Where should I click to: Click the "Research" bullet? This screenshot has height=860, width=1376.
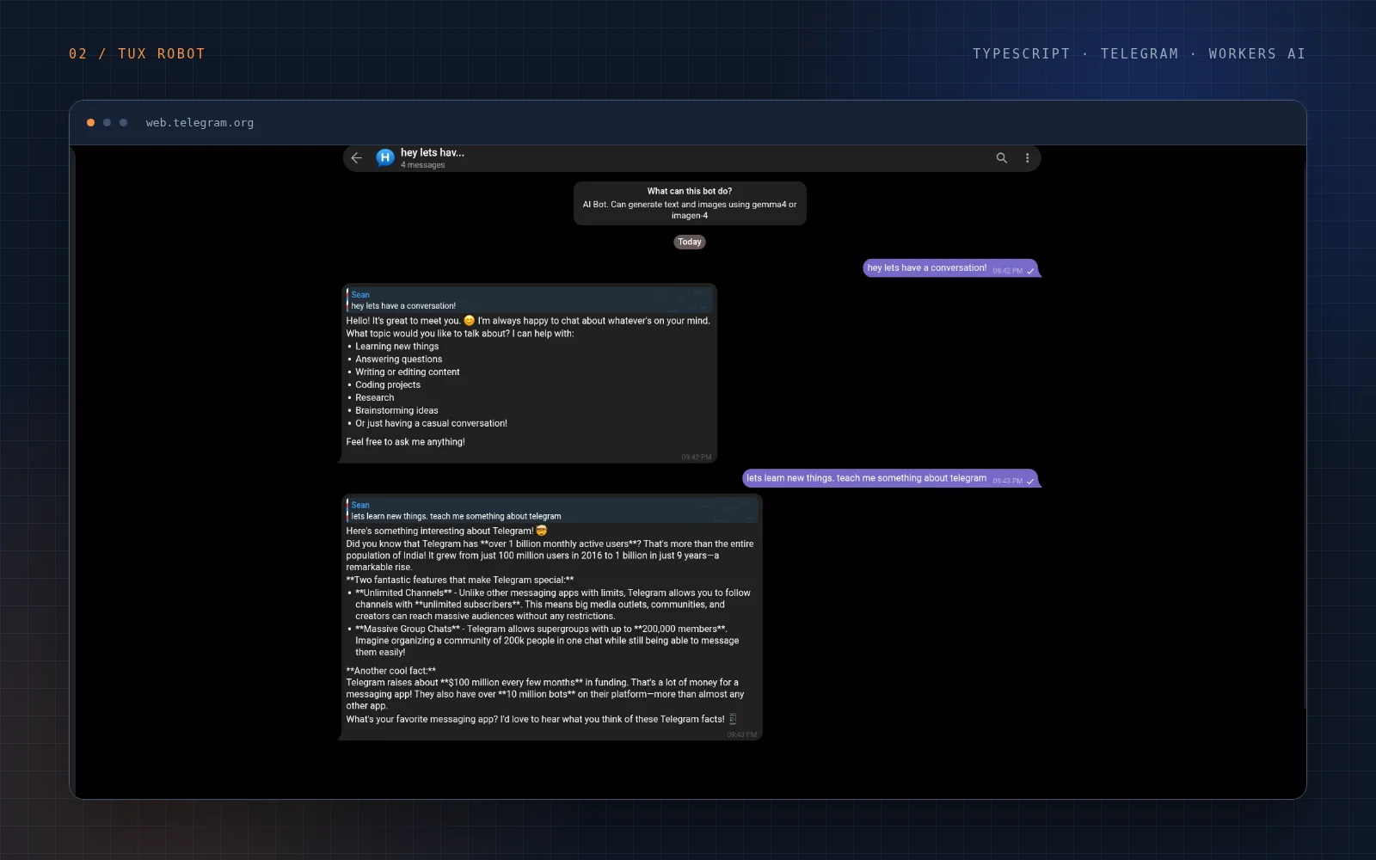tap(375, 398)
